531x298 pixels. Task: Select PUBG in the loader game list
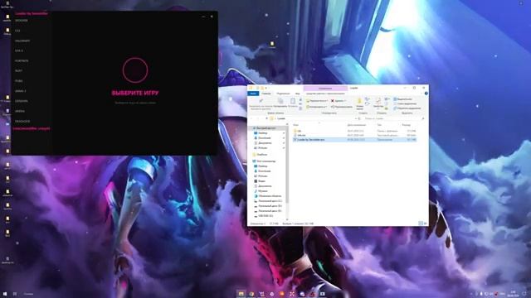18,81
